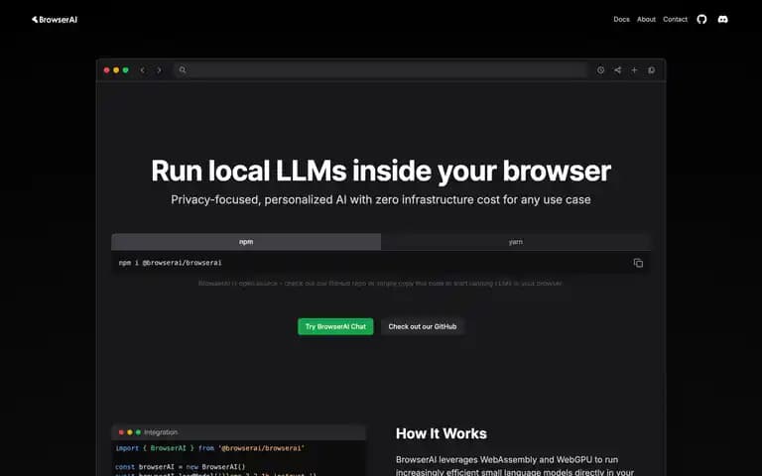Viewport: 762px width, 476px height.
Task: Click the Integration code window title
Action: click(x=161, y=432)
